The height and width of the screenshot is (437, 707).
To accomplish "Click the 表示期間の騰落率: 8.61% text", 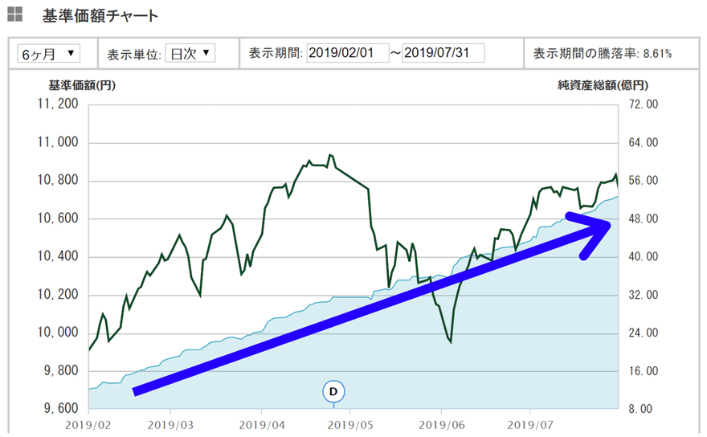I will coord(603,54).
